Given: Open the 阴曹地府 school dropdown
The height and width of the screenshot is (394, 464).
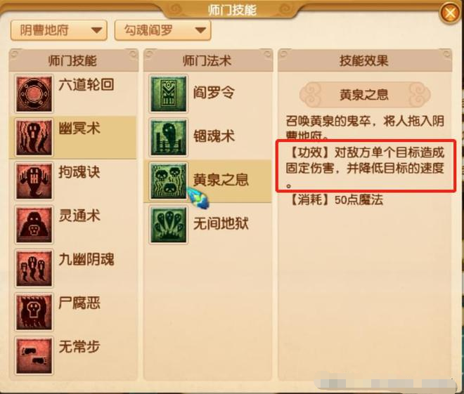Looking at the screenshot, I should (58, 30).
